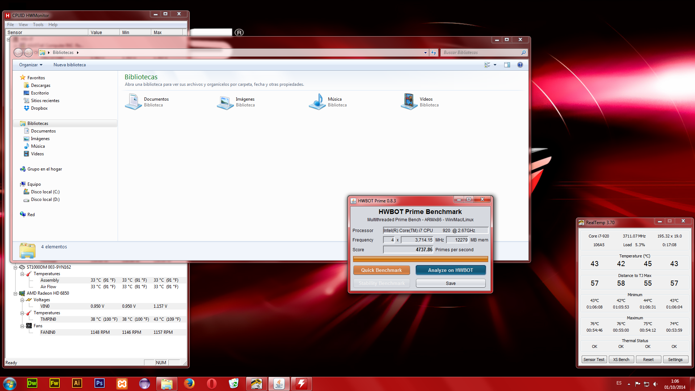Open Illustrator taskbar icon
The height and width of the screenshot is (391, 695).
[77, 383]
